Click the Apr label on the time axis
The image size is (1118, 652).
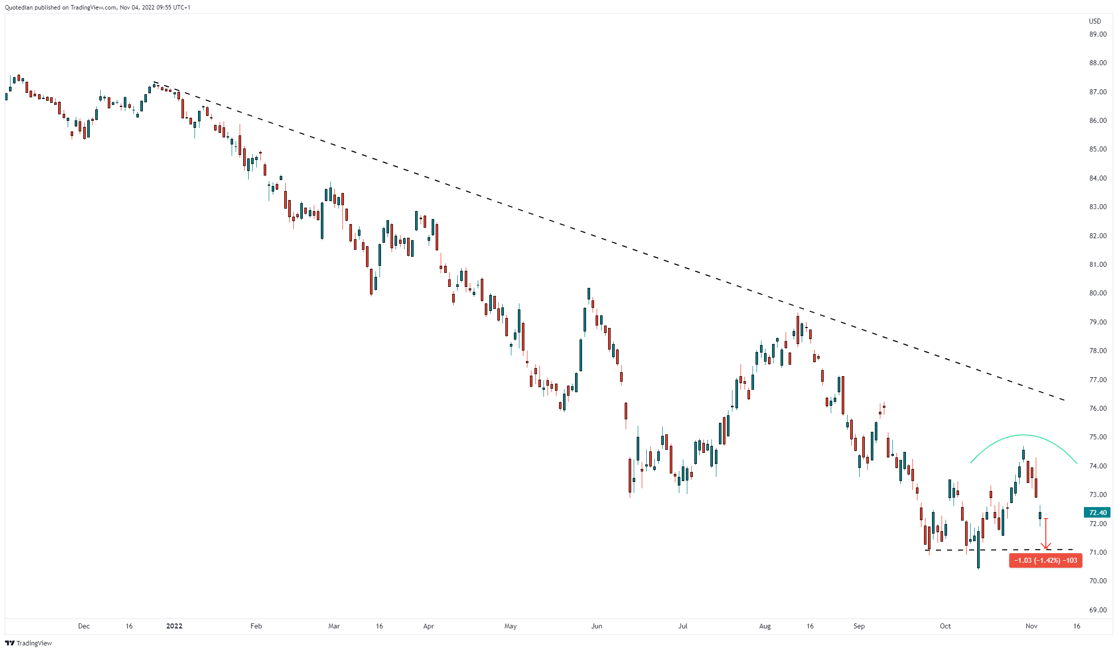[429, 626]
